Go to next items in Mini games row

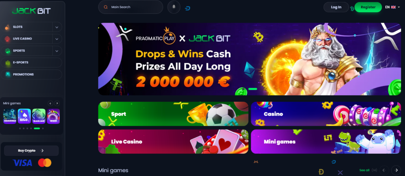click(396, 170)
